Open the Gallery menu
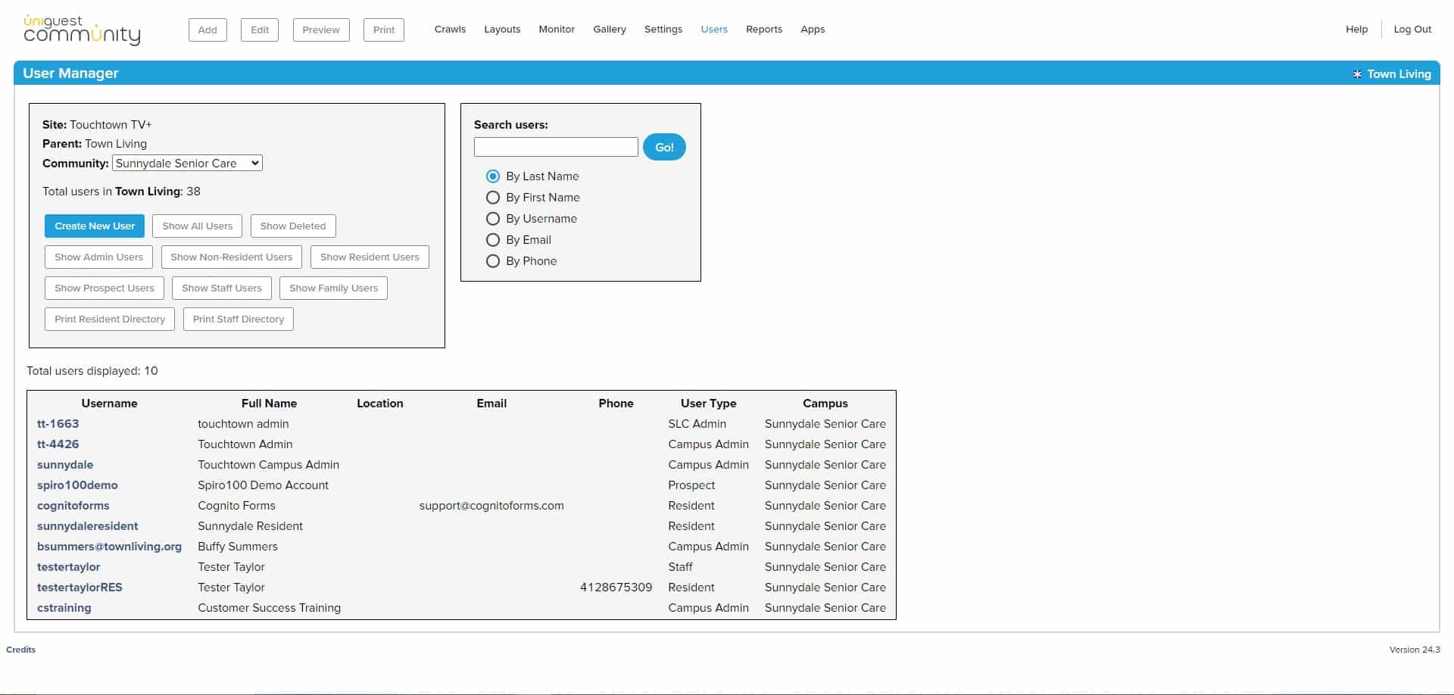 pos(610,30)
